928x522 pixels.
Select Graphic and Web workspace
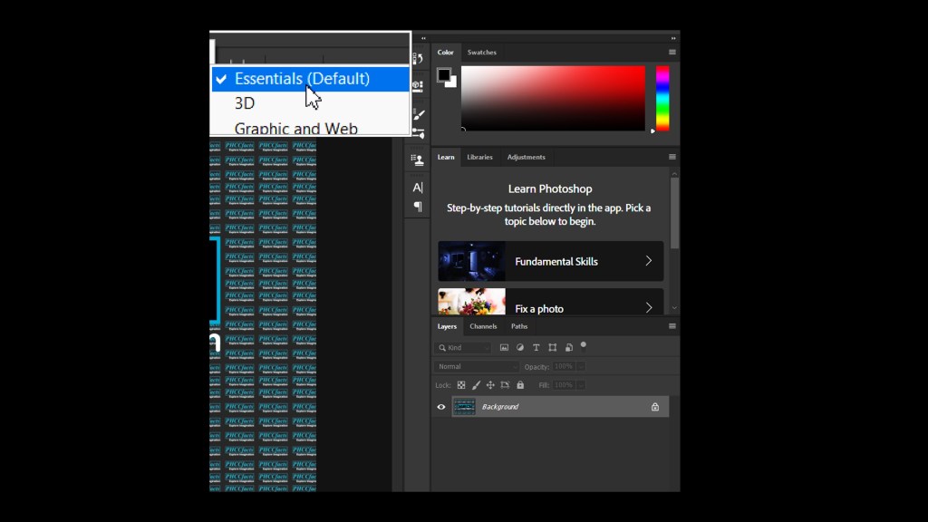[x=295, y=129]
